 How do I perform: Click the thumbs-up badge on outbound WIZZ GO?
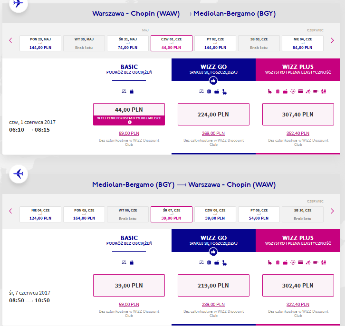click(213, 81)
